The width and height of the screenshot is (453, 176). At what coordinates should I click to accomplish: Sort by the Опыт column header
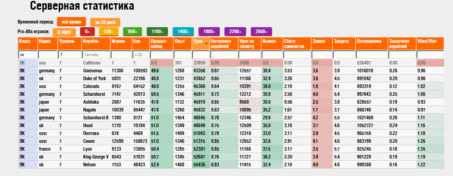click(x=183, y=43)
